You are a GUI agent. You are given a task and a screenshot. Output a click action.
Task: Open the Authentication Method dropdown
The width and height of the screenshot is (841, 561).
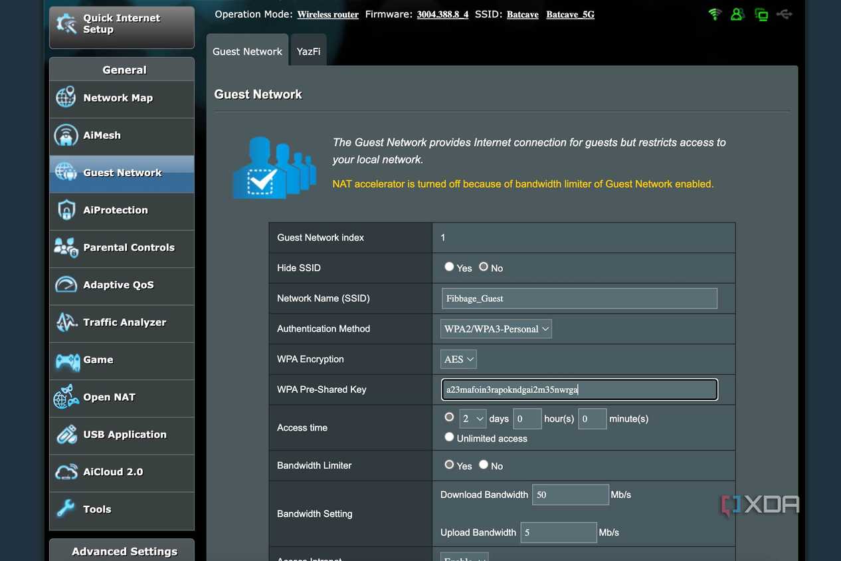(496, 329)
